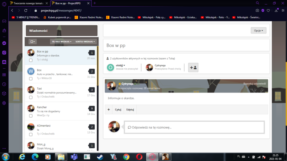
Task: Click Raportuj odpowiedź link
Action: coord(255,84)
